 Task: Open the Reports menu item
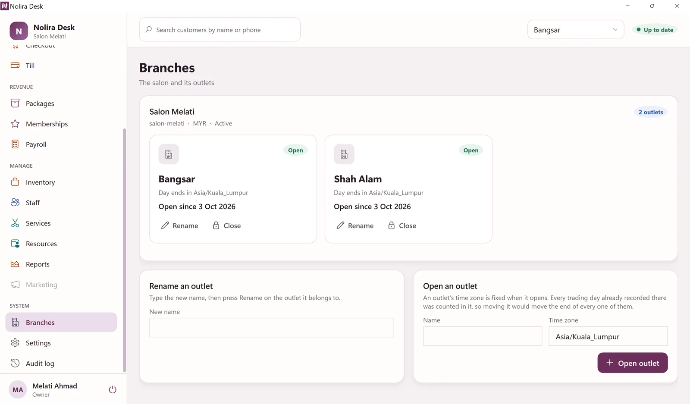tap(61, 264)
